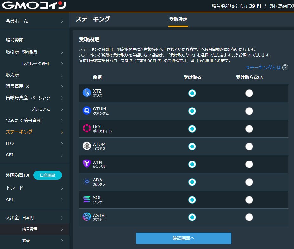Select 受け取る for QTUM
Image resolution: width=294 pixels, height=249 pixels.
coord(192,111)
